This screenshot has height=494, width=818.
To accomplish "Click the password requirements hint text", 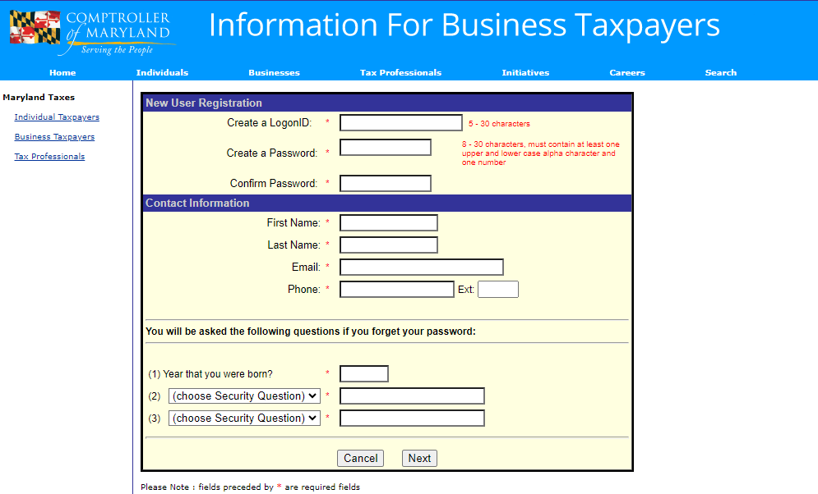I will 540,153.
